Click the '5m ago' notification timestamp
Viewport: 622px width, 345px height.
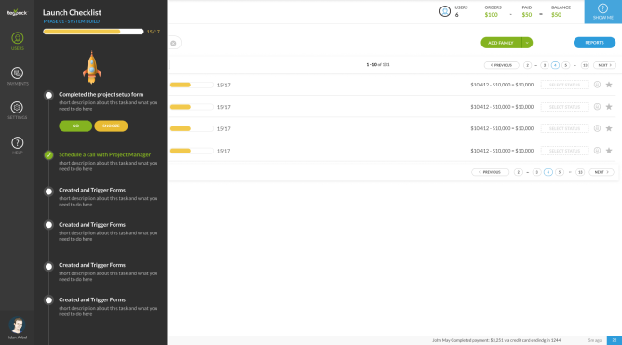point(595,340)
